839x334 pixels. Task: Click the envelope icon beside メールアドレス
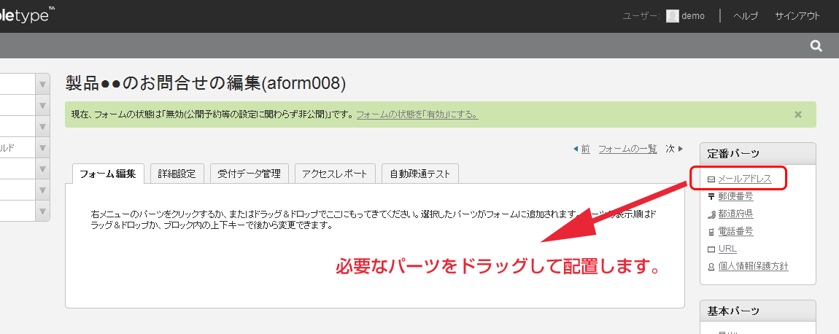[711, 179]
